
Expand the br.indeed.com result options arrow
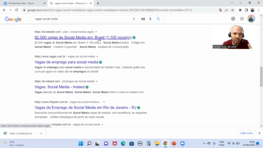[97, 81]
